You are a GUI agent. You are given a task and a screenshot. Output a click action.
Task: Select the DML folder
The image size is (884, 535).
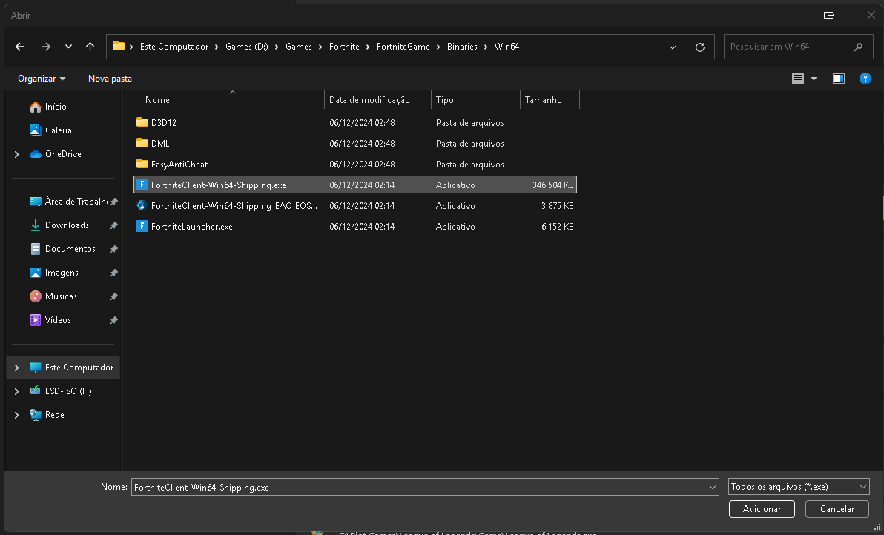pyautogui.click(x=355, y=144)
